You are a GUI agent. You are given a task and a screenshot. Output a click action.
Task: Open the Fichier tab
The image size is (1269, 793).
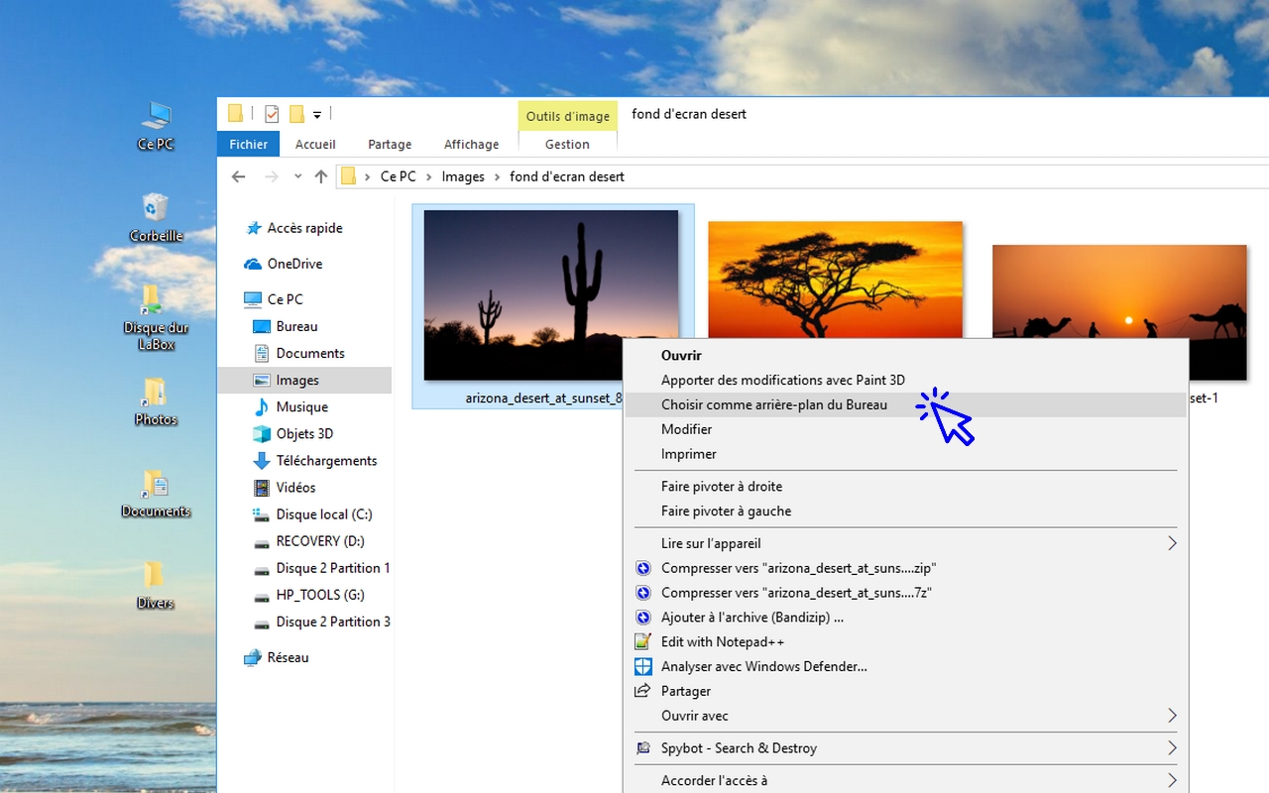[x=248, y=144]
